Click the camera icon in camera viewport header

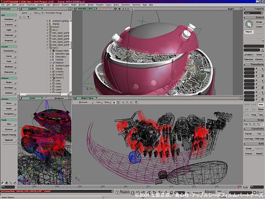(115, 9)
